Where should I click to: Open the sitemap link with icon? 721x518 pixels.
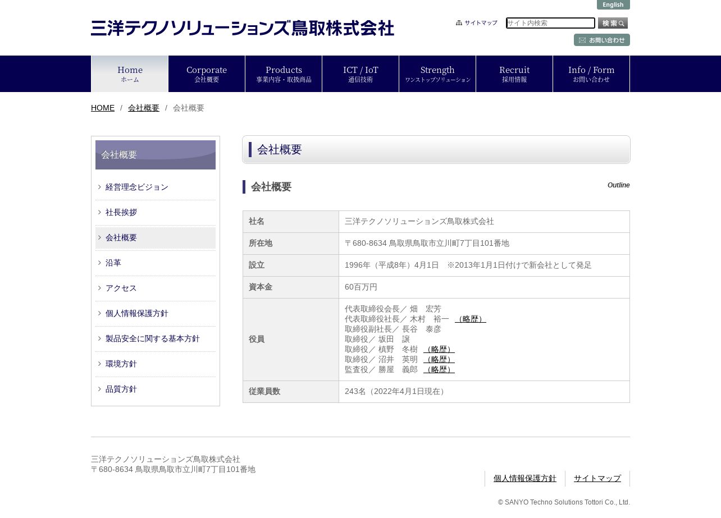coord(477,23)
